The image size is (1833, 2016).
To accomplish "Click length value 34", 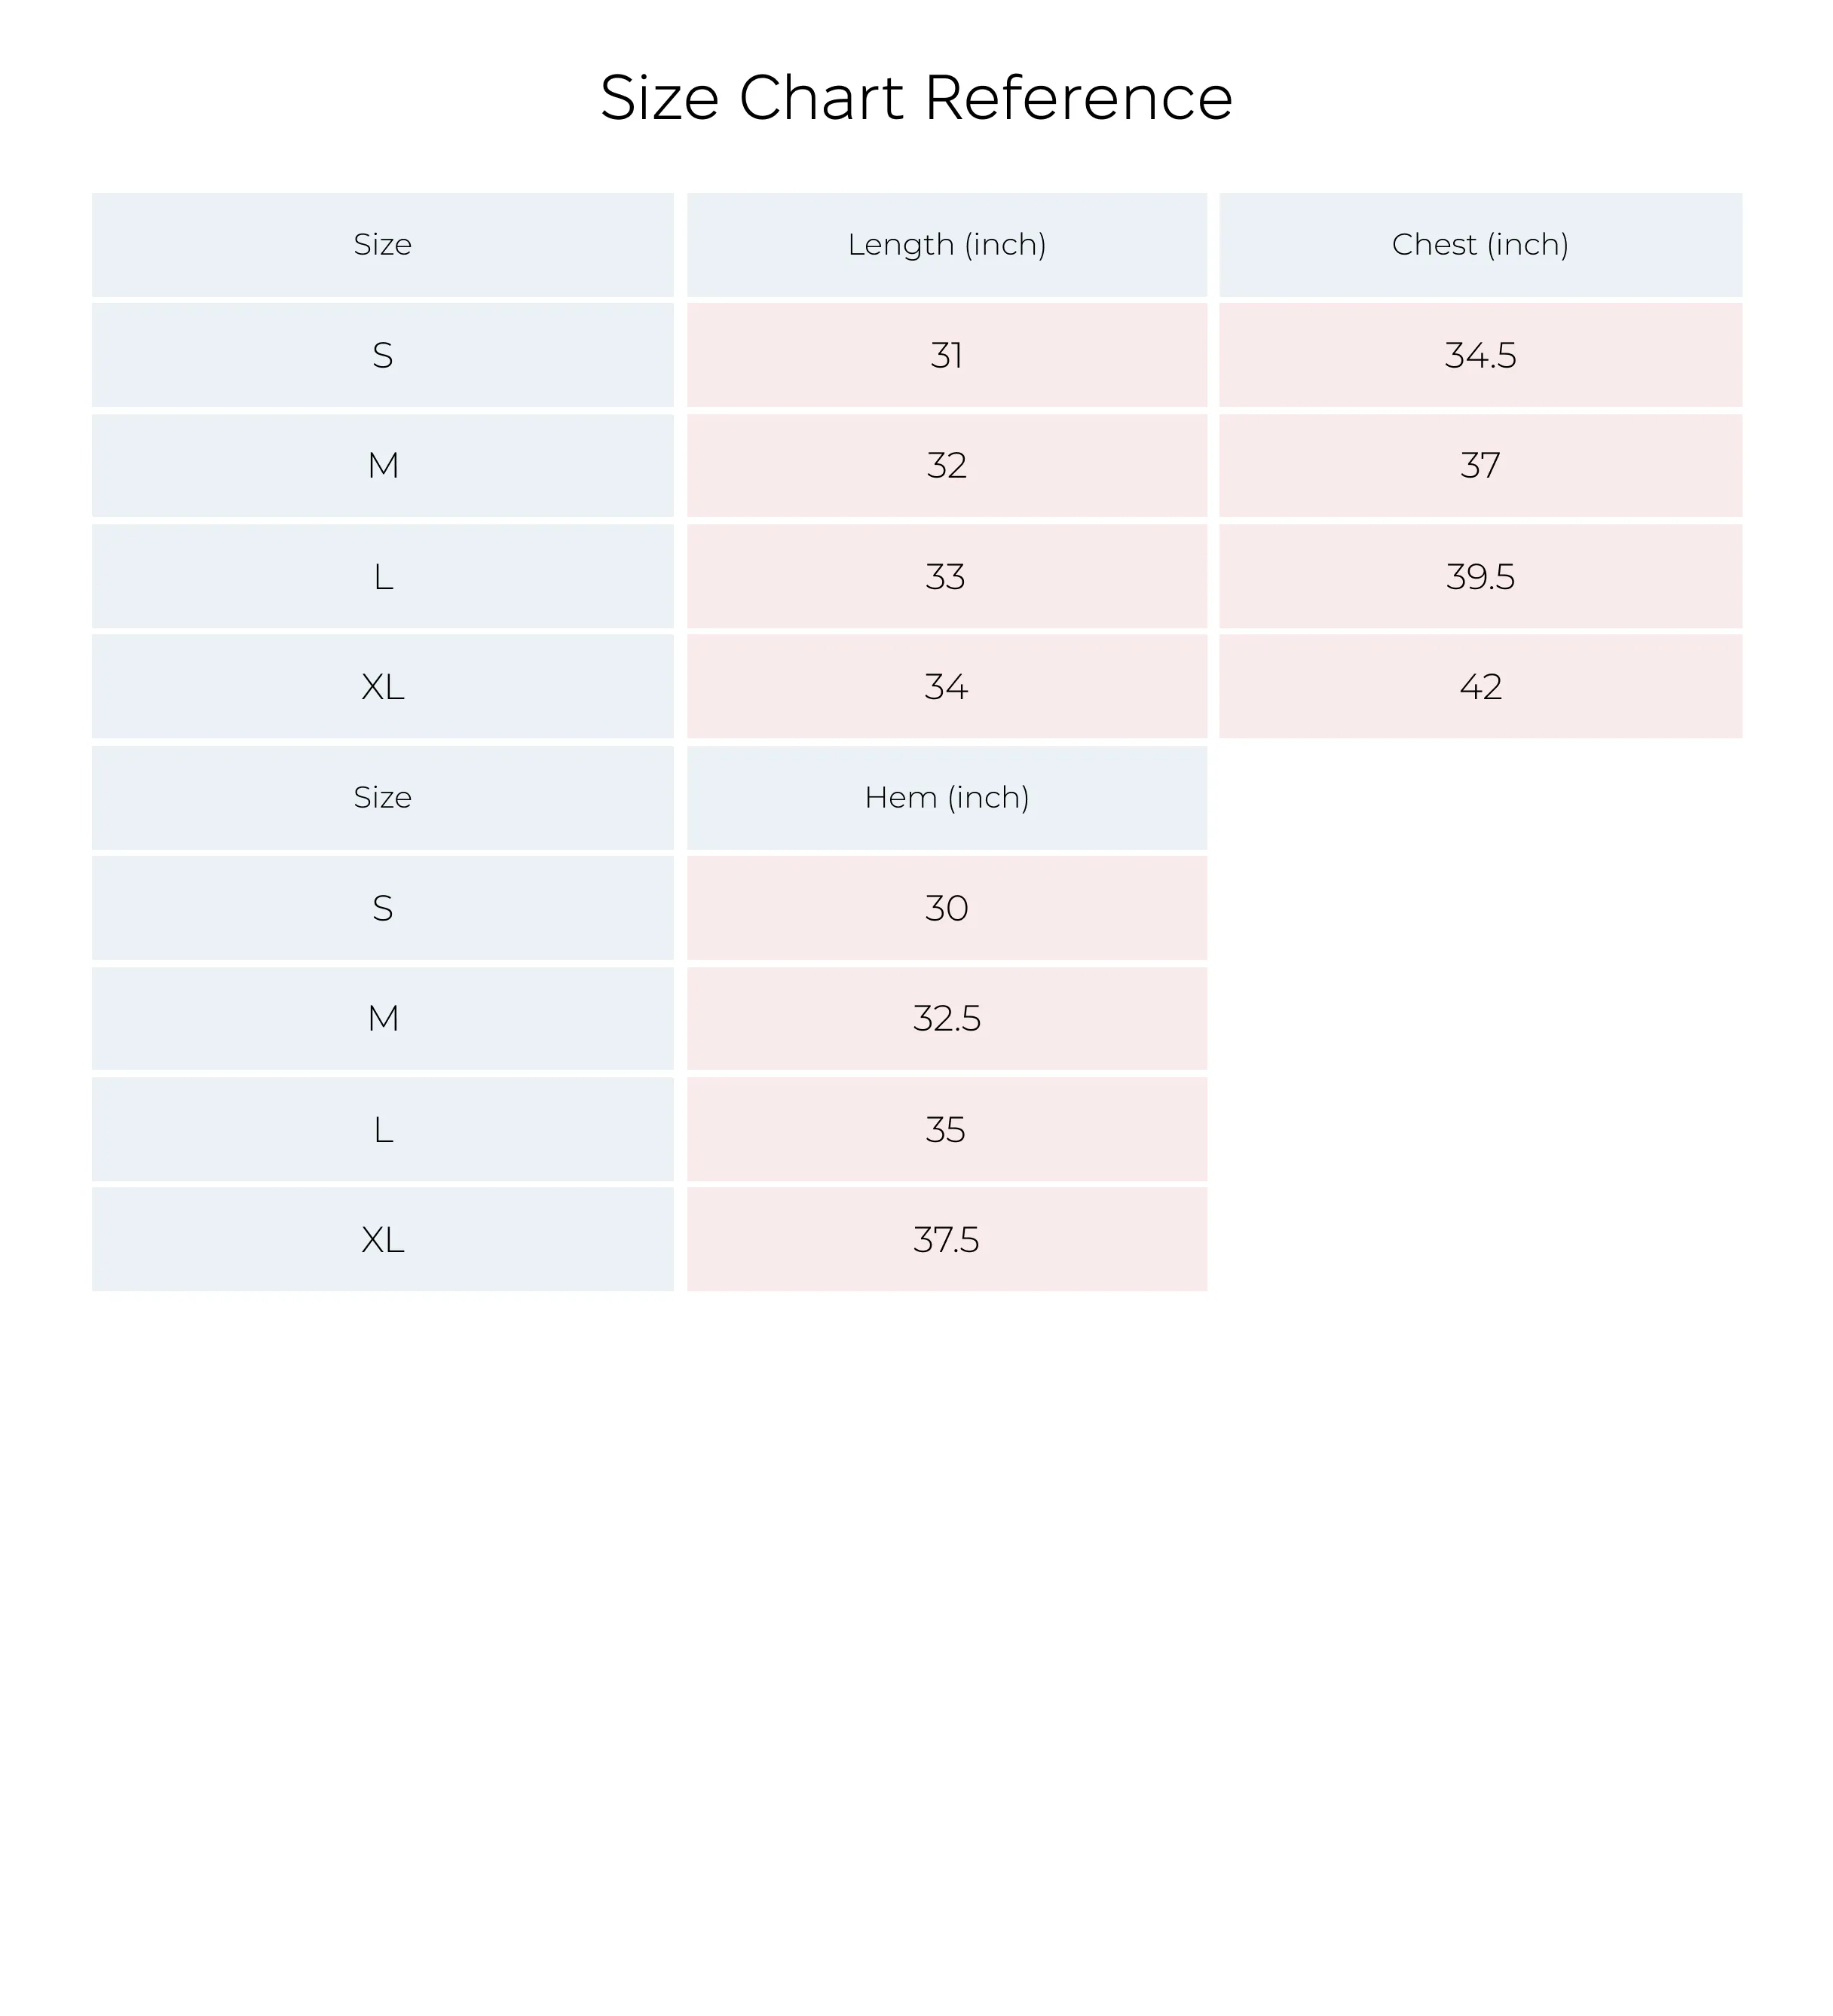I will click(x=947, y=687).
